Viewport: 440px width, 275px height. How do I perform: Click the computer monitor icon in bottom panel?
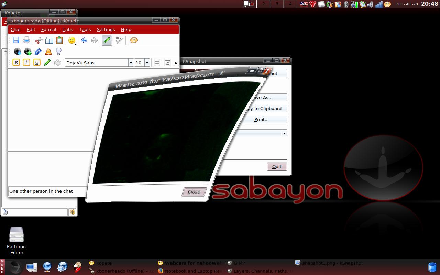tap(32, 267)
